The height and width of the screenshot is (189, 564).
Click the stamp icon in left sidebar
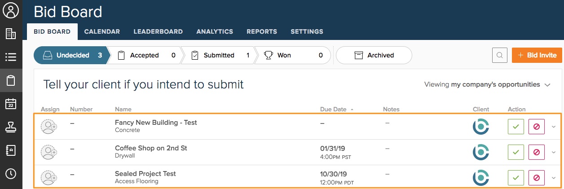[11, 127]
